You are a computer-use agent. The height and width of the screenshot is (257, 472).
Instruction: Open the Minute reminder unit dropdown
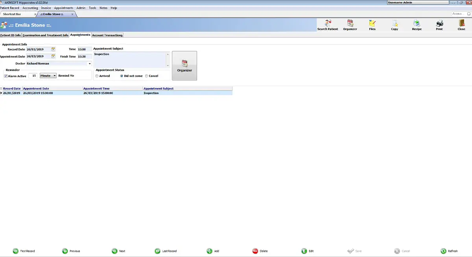coord(54,76)
